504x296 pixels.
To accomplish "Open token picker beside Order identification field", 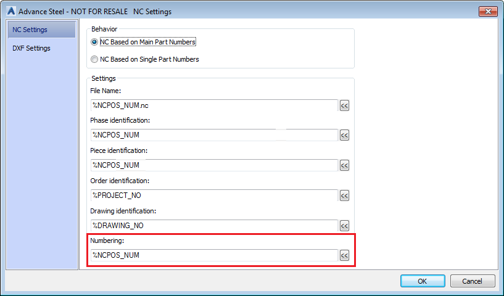I will click(x=344, y=195).
